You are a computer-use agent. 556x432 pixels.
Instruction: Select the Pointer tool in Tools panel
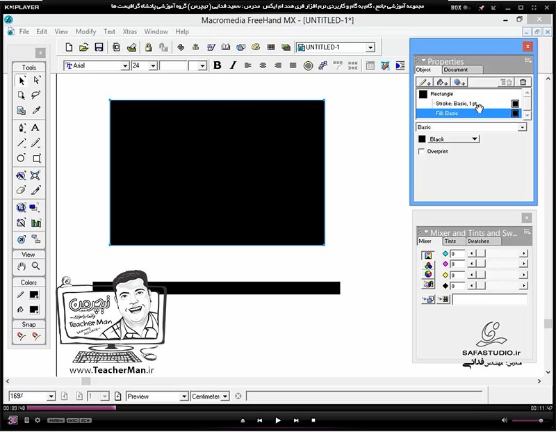(x=22, y=80)
